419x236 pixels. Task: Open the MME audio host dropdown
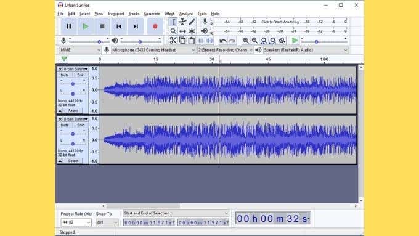(x=80, y=50)
